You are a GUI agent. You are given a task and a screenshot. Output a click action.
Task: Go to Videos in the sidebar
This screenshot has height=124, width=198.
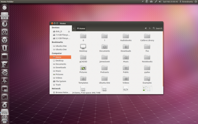tap(57, 78)
